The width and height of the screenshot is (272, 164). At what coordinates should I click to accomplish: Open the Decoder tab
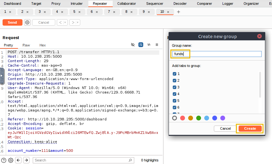[x=180, y=4]
